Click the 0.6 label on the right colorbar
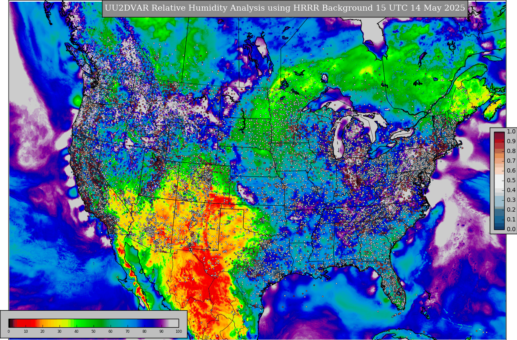The height and width of the screenshot is (340, 517). [x=511, y=170]
